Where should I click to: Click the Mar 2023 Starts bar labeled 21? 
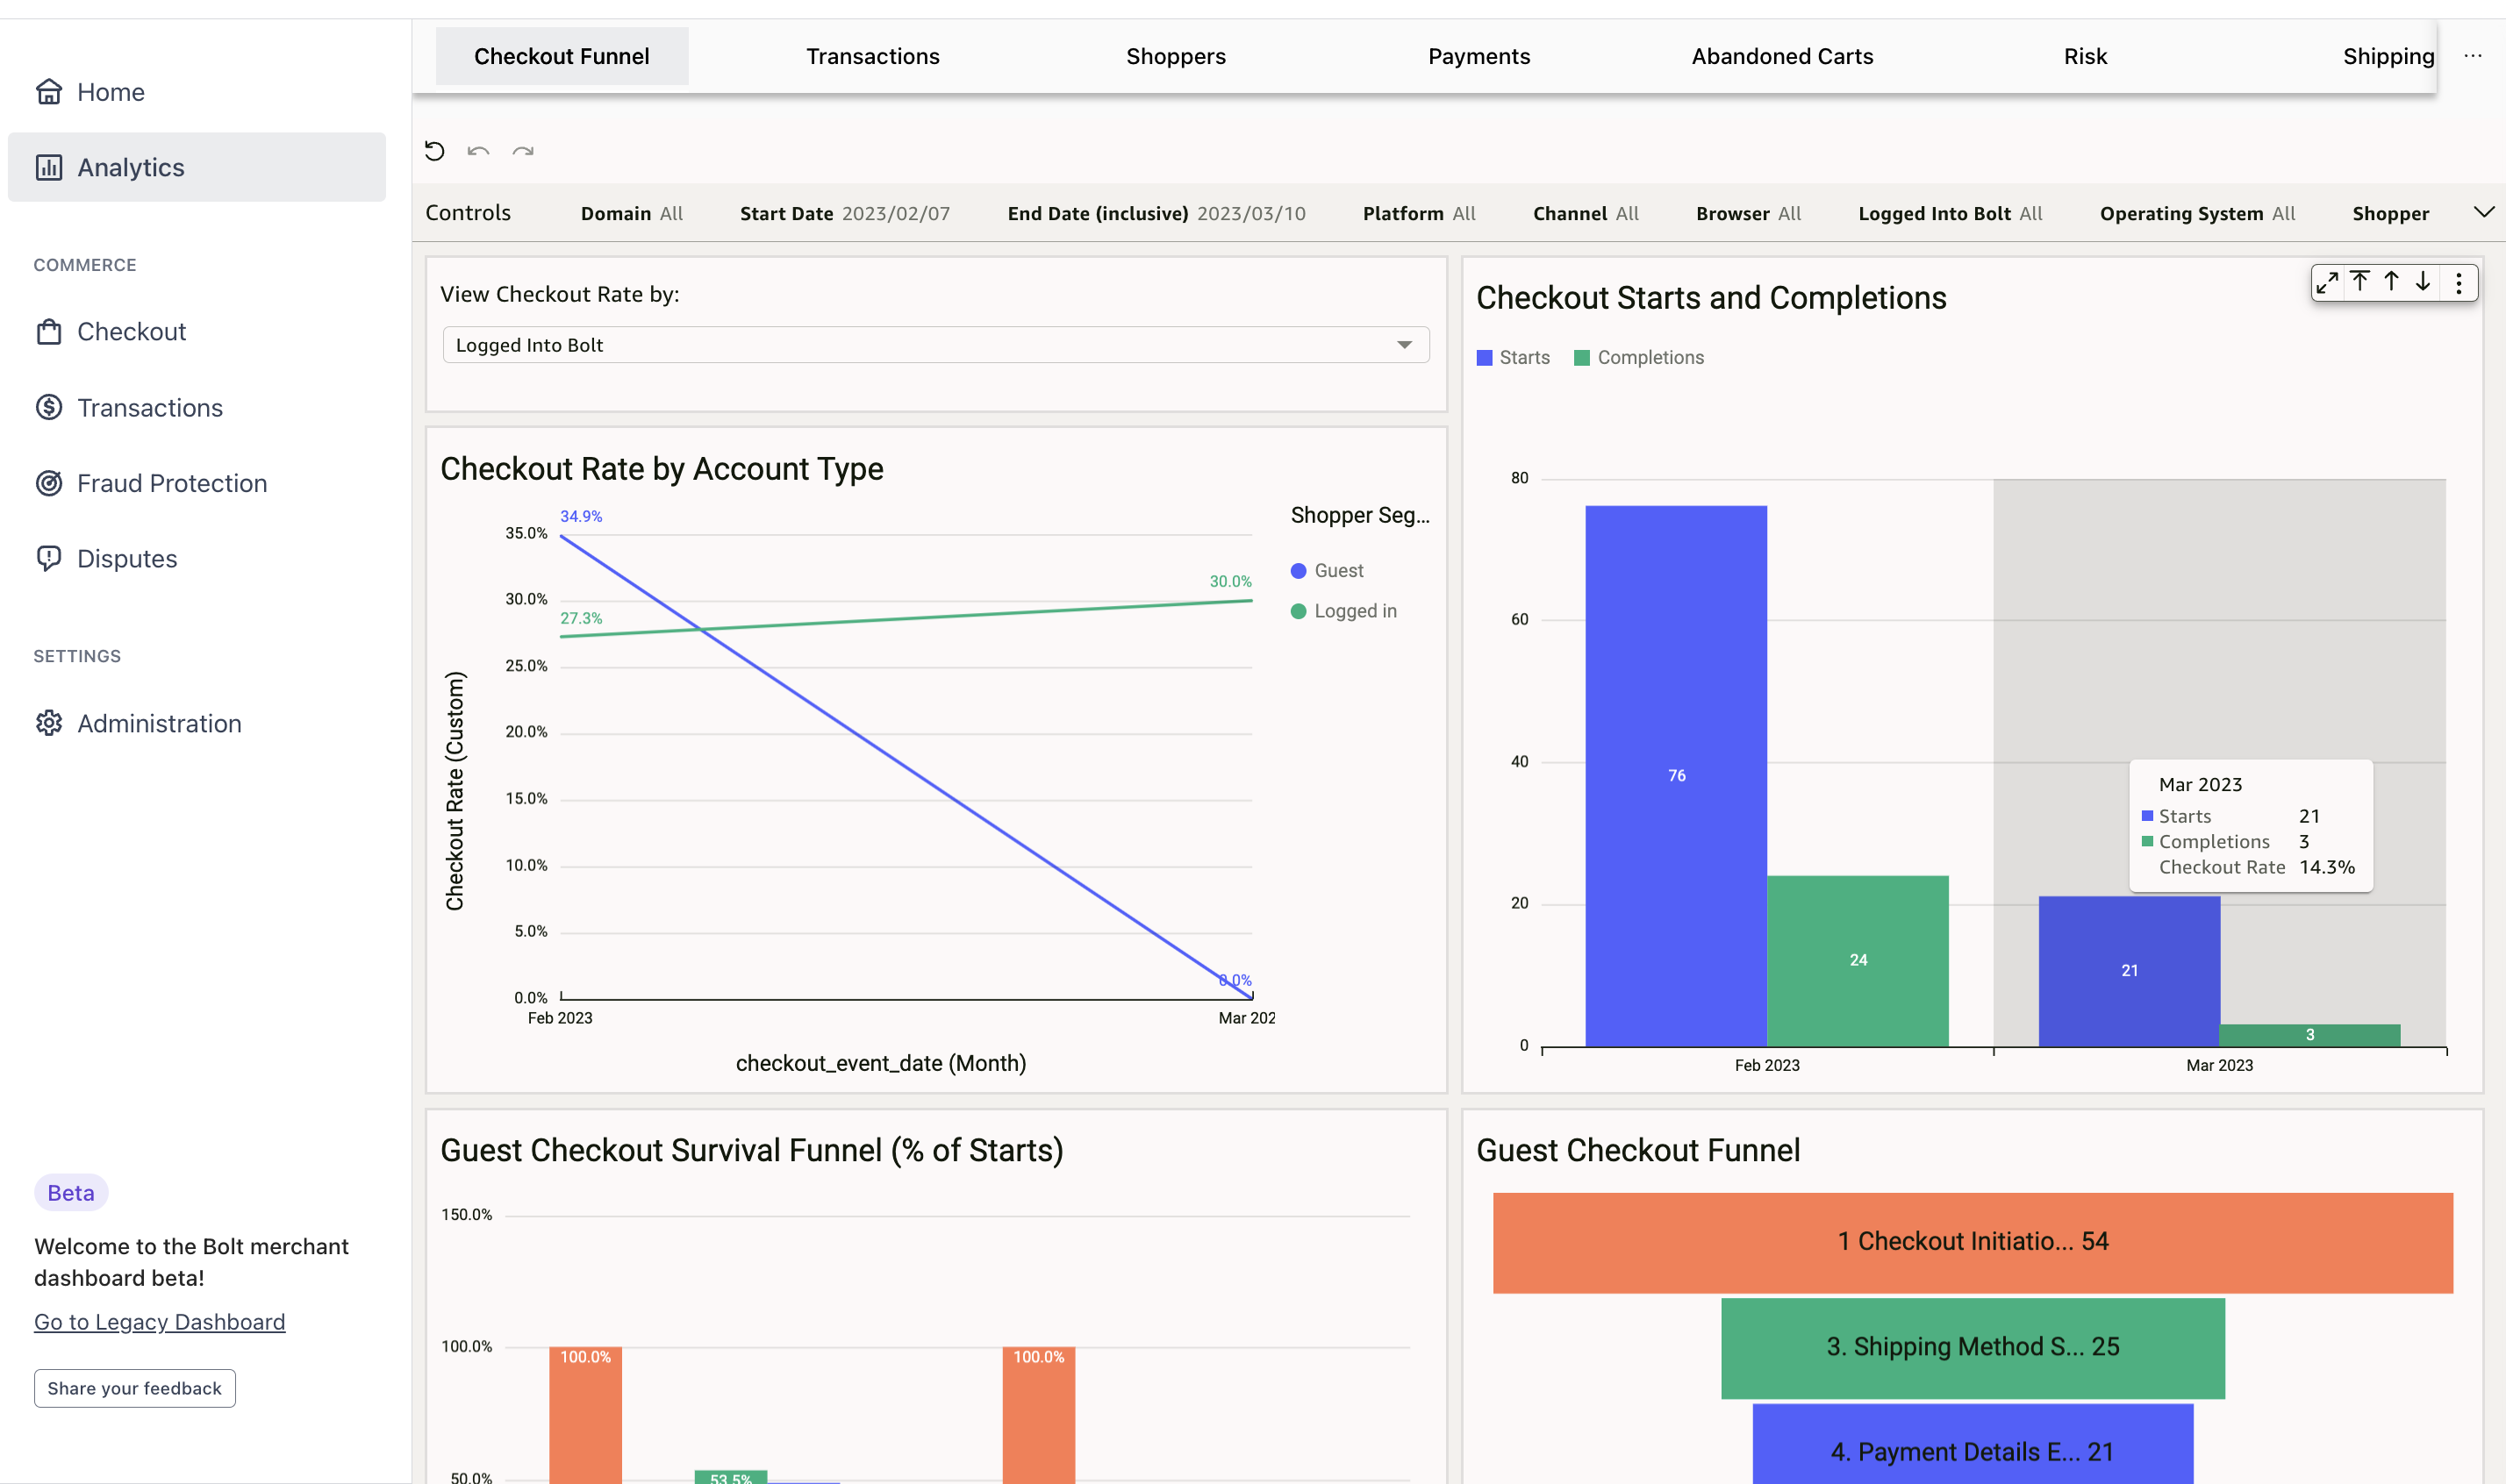click(2130, 971)
